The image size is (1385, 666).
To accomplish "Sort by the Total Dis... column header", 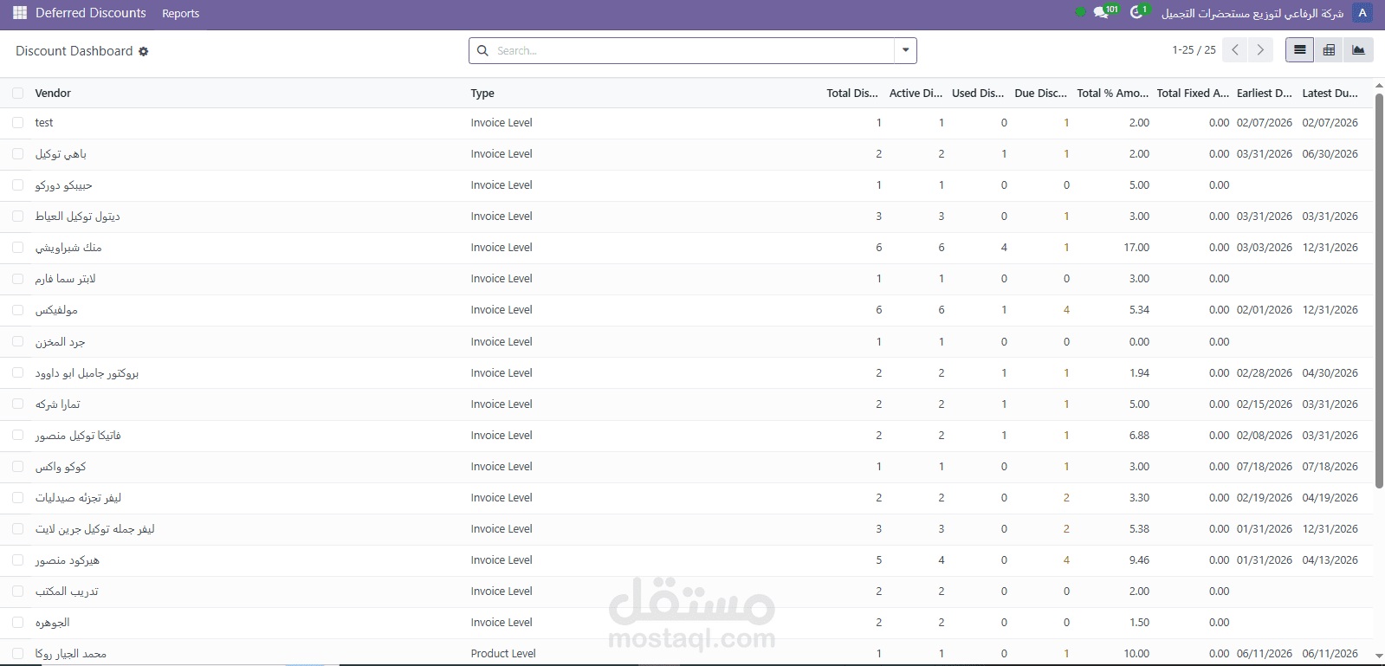I will click(x=852, y=93).
